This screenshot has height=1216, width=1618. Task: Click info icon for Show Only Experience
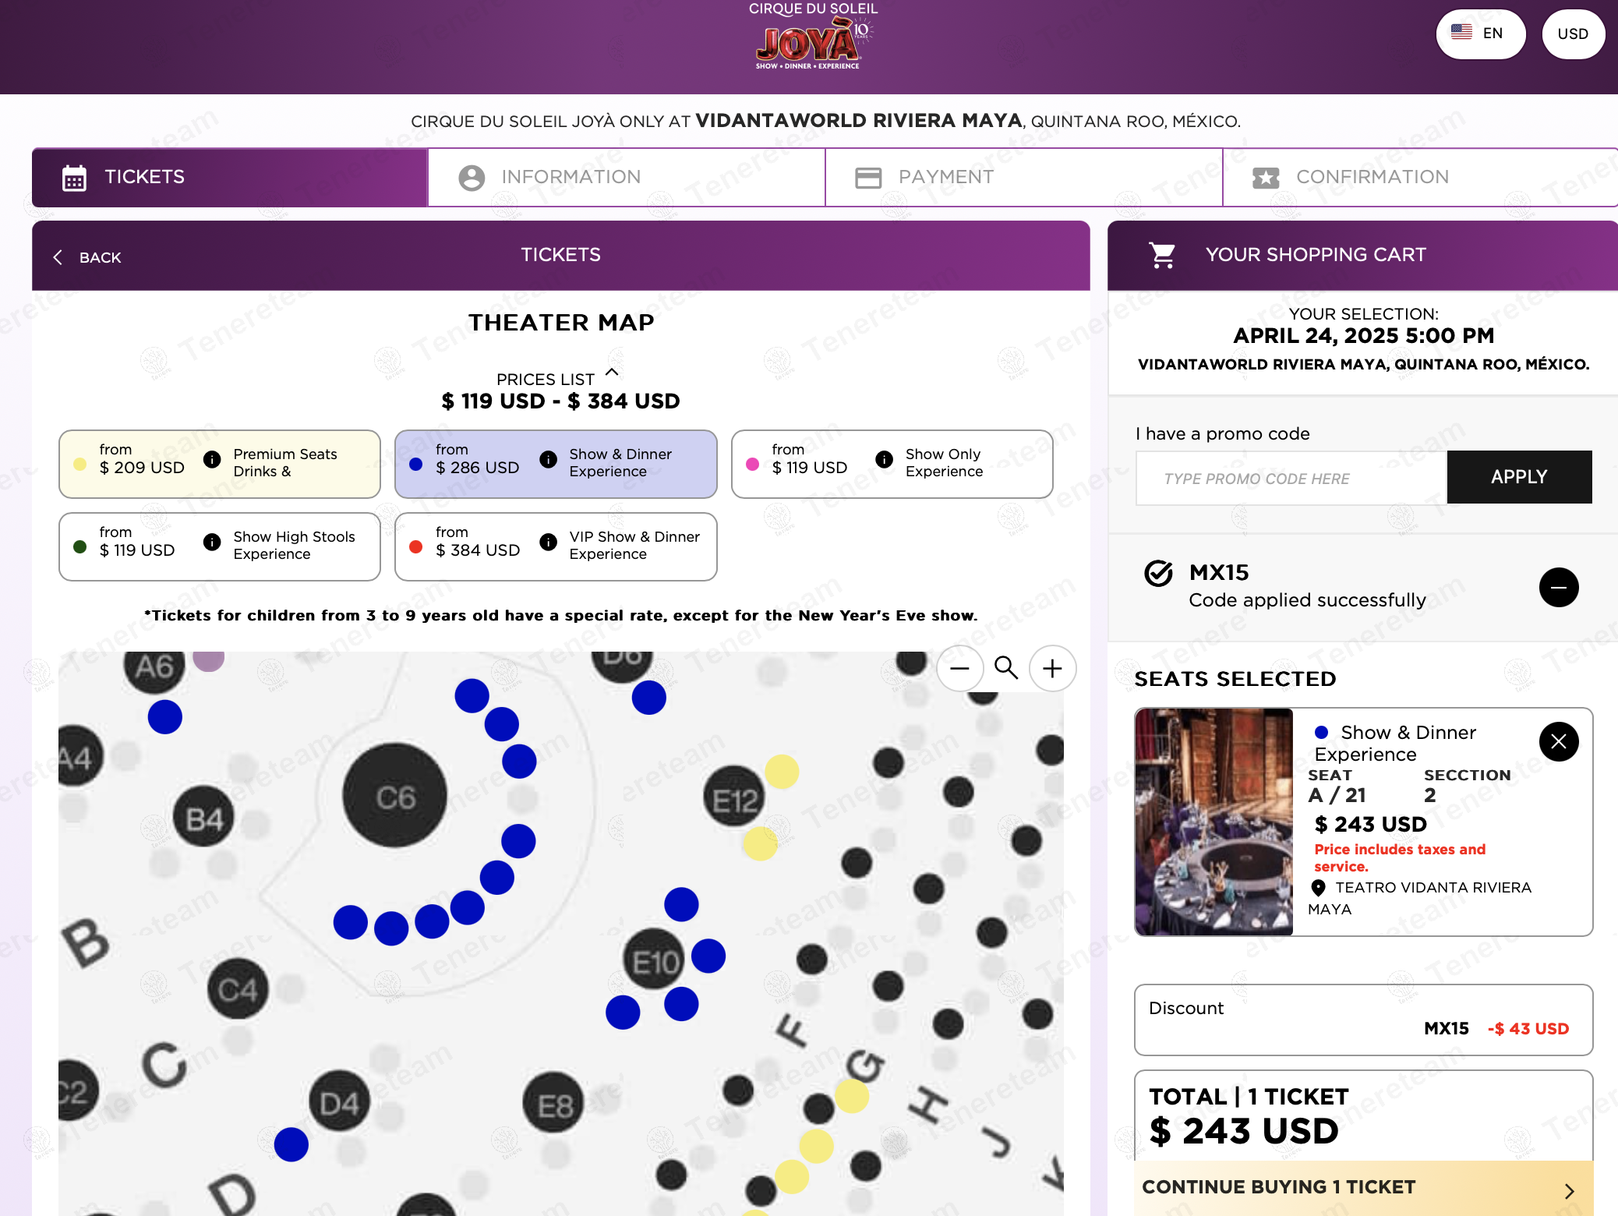click(x=884, y=460)
